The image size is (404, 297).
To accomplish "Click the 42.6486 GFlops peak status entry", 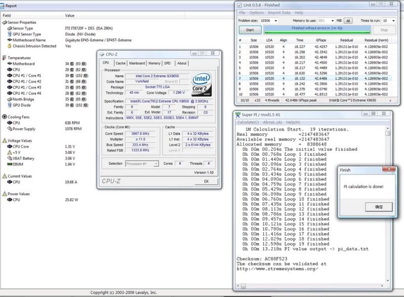I will click(301, 100).
